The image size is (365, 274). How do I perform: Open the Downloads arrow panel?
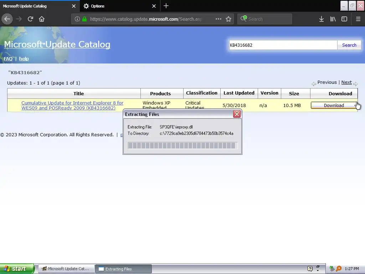[322, 19]
